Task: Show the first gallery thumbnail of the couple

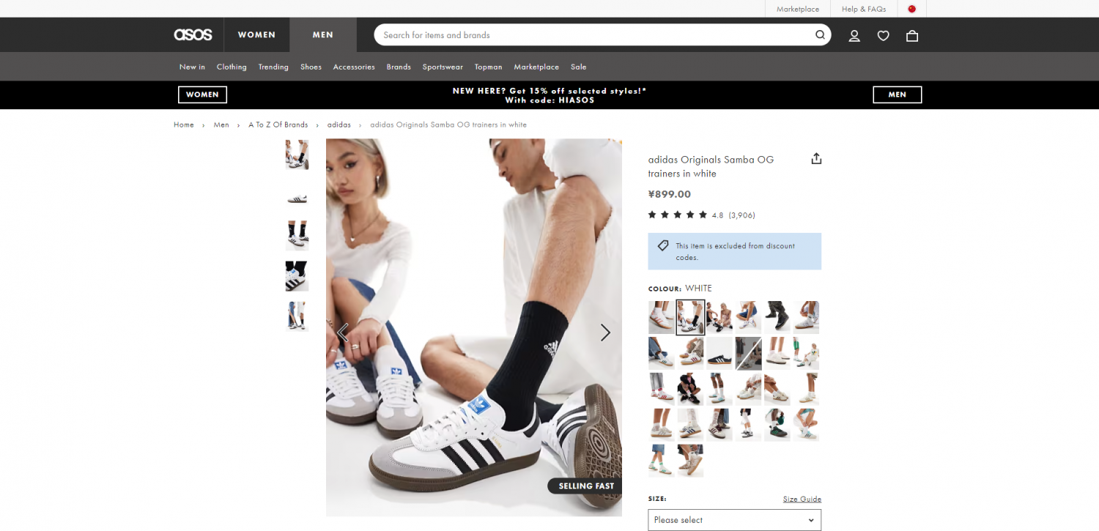Action: (297, 155)
